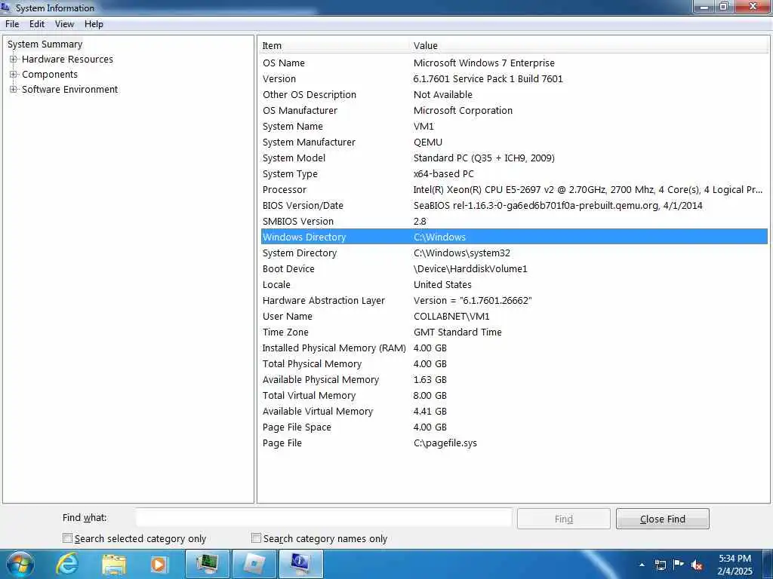Image resolution: width=773 pixels, height=579 pixels.
Task: Select the System Type row
Action: pyautogui.click(x=514, y=174)
